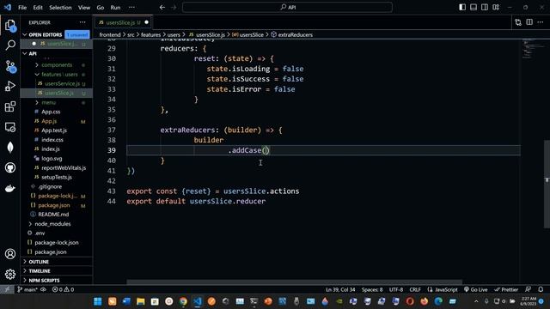Open the Go menu

coord(101,8)
